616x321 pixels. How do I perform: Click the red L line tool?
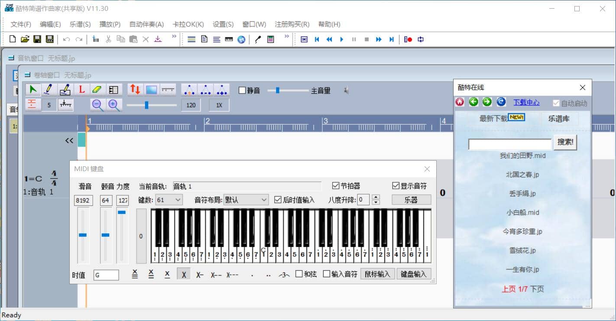(x=81, y=90)
